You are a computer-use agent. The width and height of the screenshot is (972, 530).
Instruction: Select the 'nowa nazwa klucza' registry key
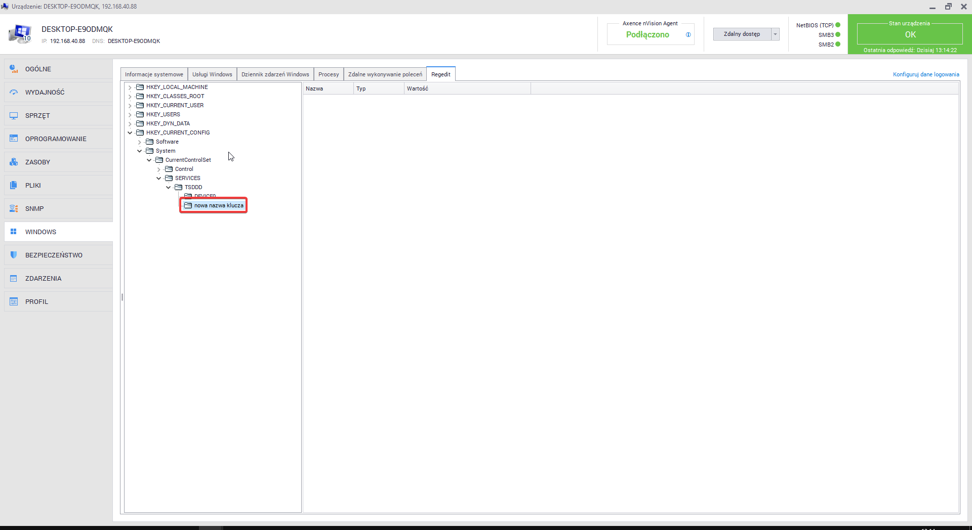(x=218, y=205)
